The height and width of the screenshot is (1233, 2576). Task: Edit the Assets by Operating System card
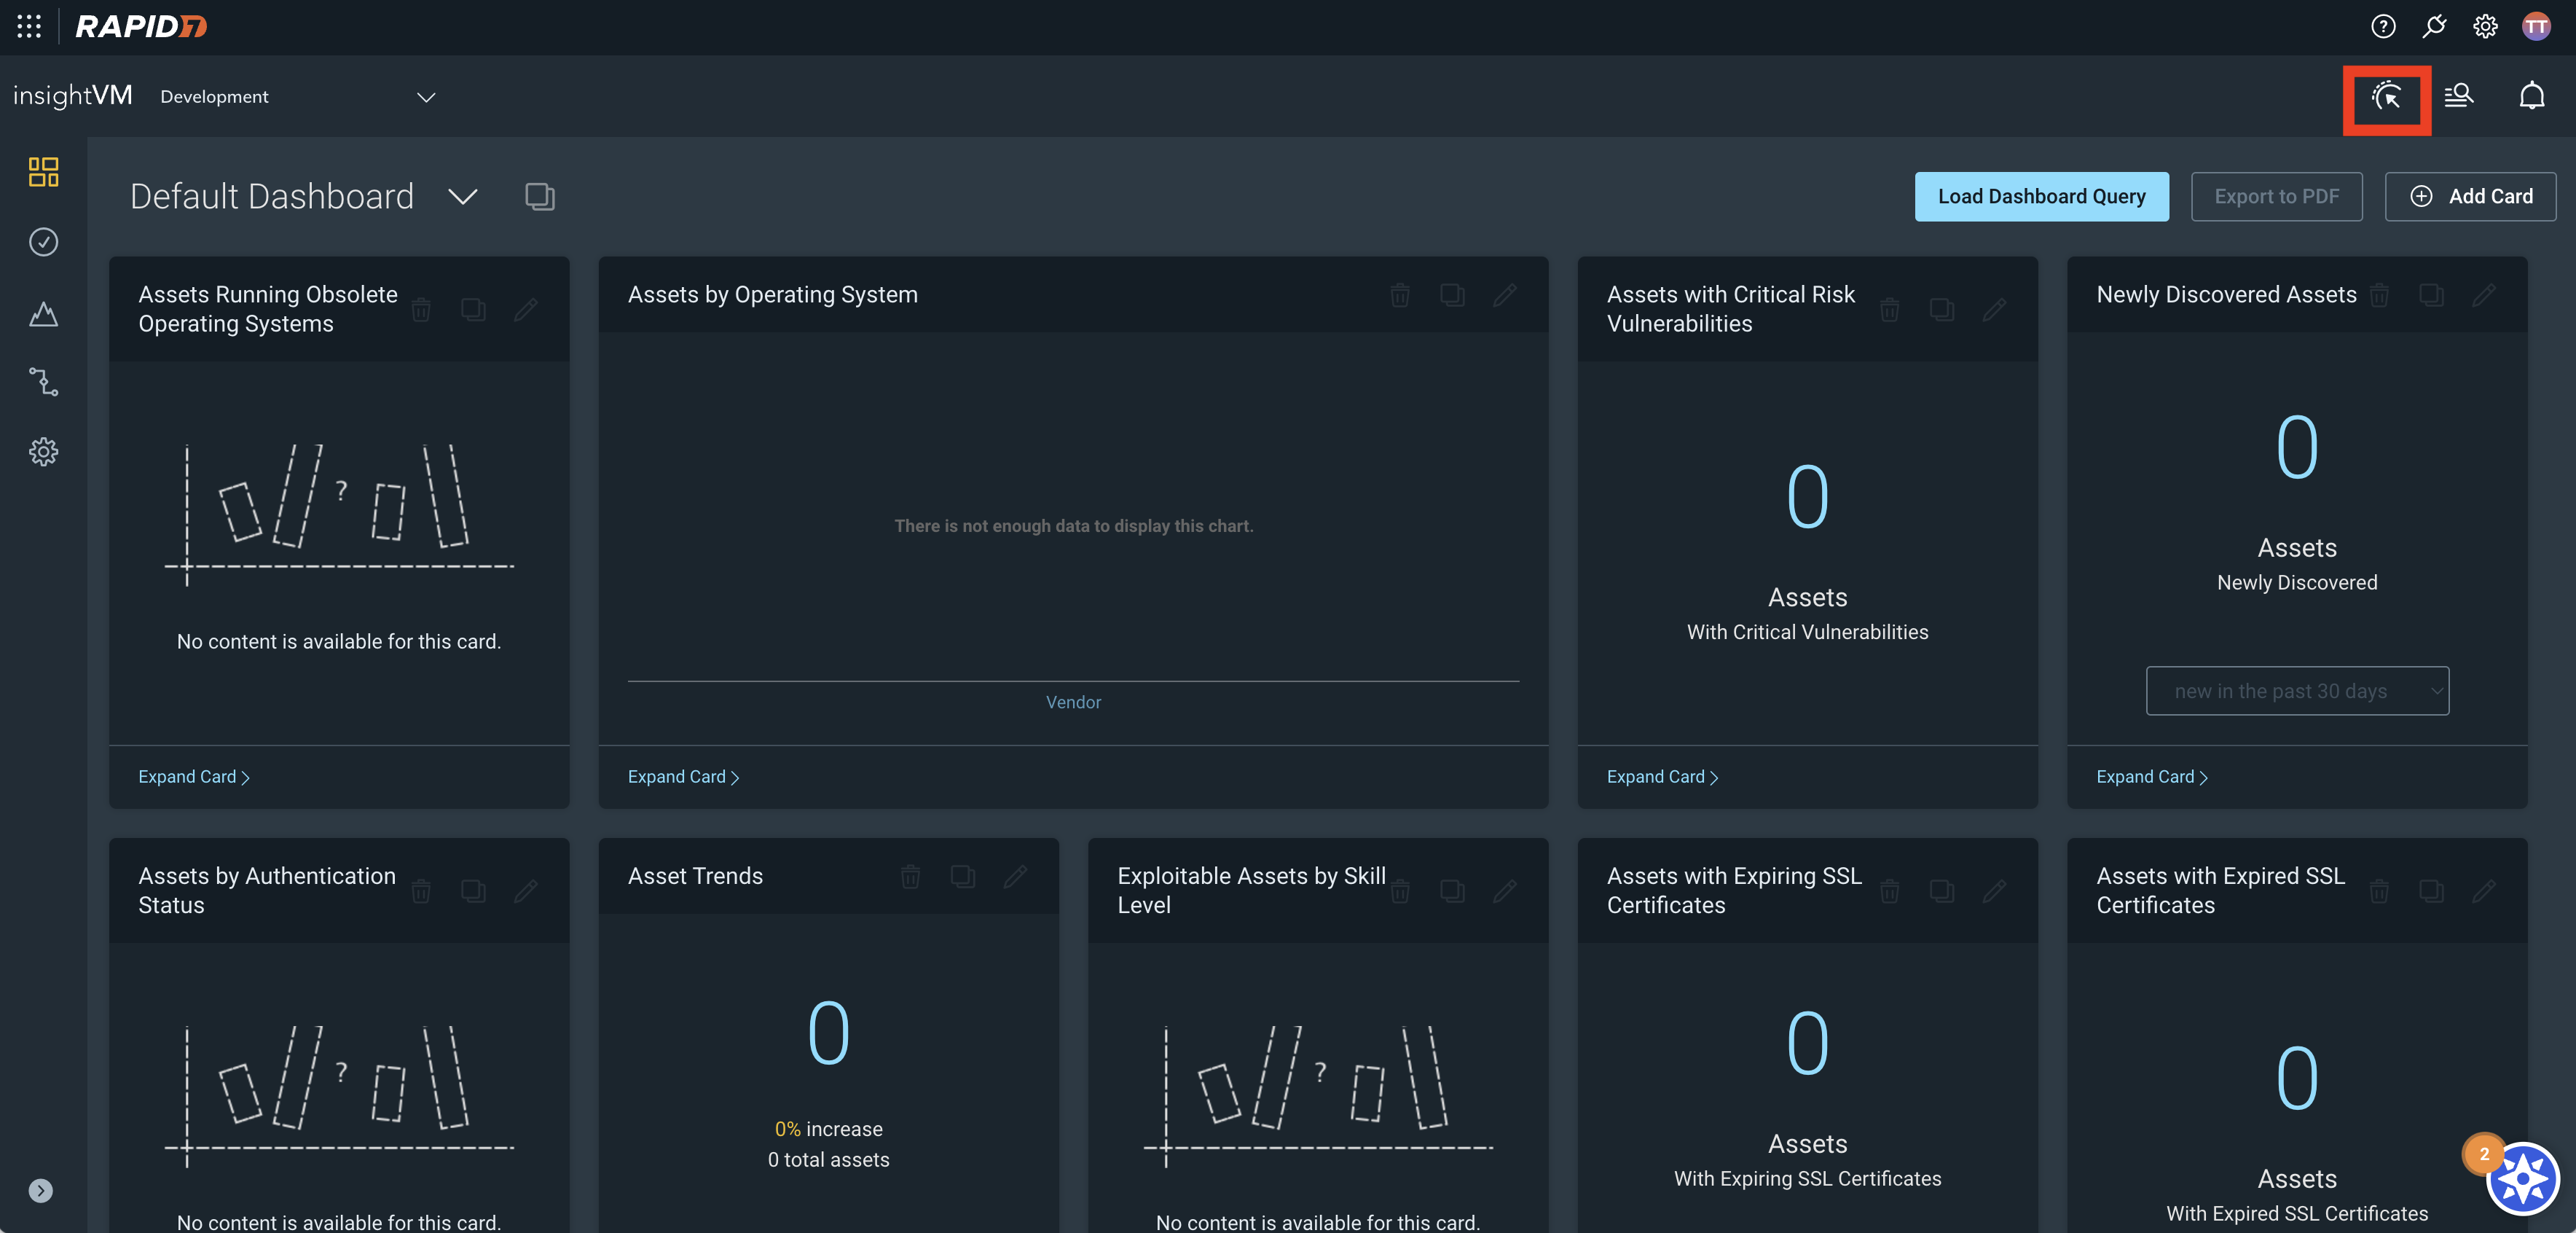pyautogui.click(x=1504, y=295)
